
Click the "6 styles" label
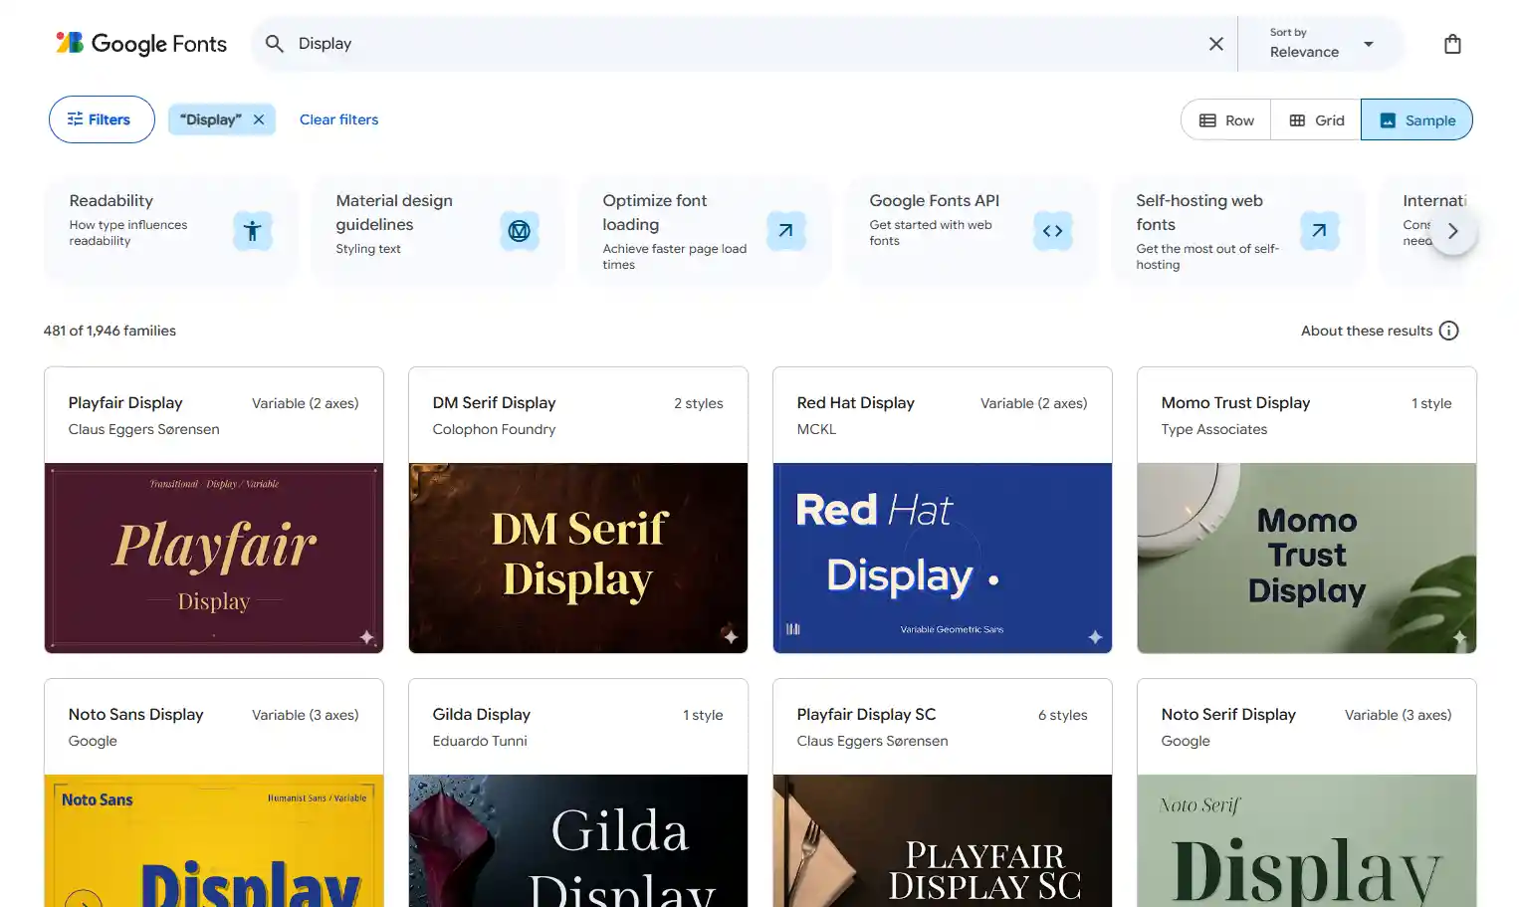pyautogui.click(x=1063, y=715)
